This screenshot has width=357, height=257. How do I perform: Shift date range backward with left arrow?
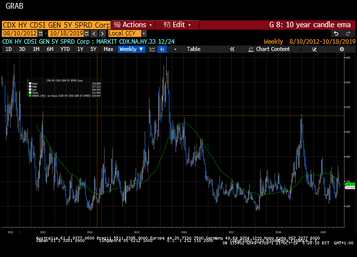click(94, 33)
